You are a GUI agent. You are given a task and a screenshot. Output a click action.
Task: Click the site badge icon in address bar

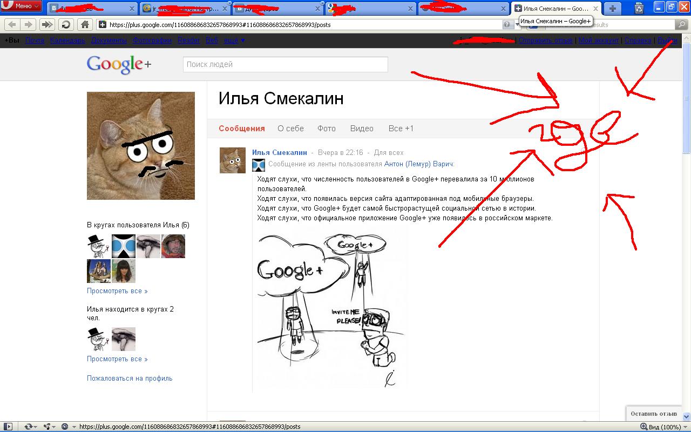(x=102, y=24)
